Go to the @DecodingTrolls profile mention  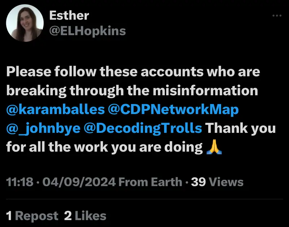coord(142,128)
